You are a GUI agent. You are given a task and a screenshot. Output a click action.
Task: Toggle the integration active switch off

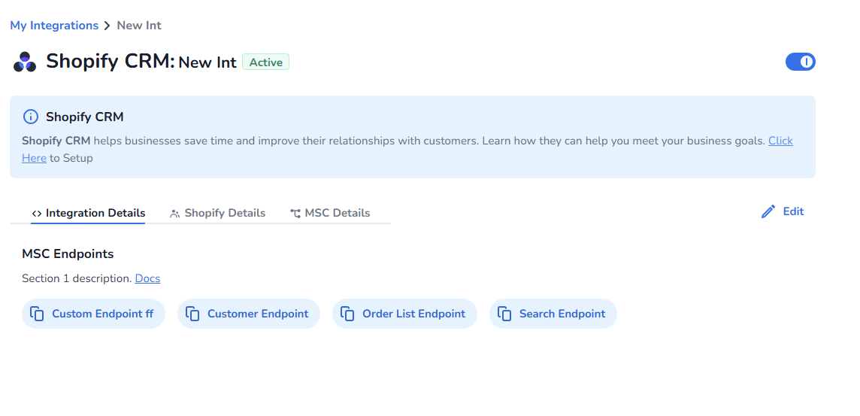click(800, 62)
